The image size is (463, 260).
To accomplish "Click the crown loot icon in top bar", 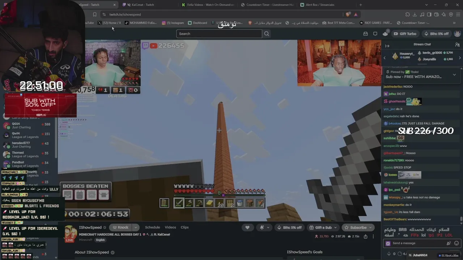I will click(385, 34).
